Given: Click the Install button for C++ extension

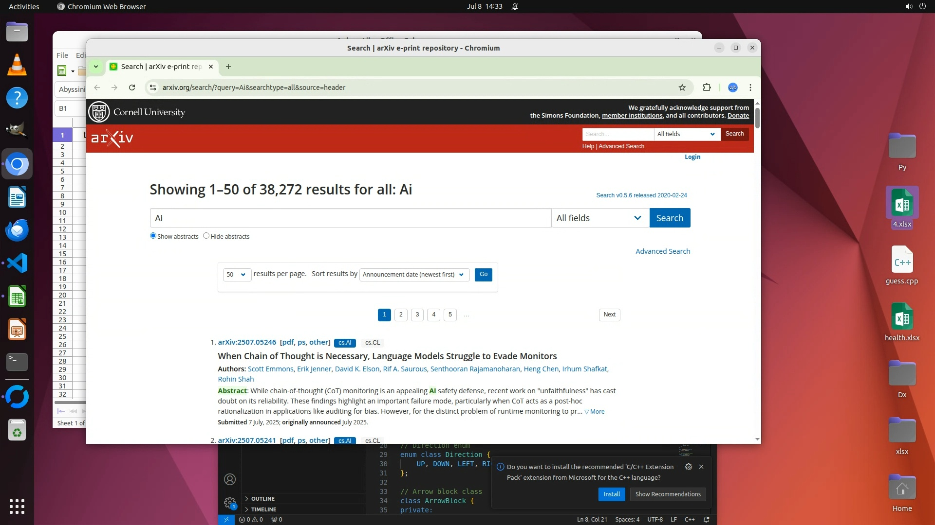Looking at the screenshot, I should point(611,494).
